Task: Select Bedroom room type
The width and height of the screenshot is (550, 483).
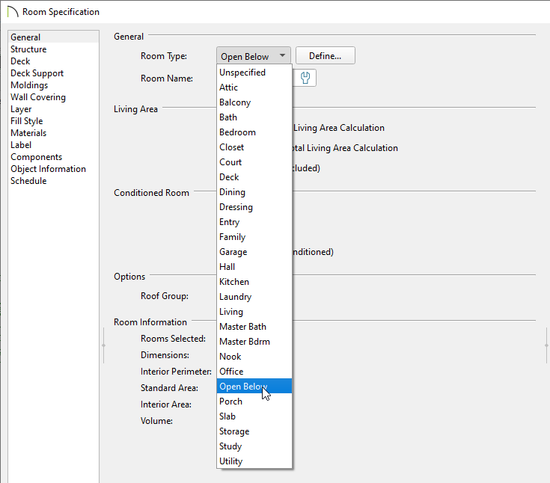Action: coord(254,132)
